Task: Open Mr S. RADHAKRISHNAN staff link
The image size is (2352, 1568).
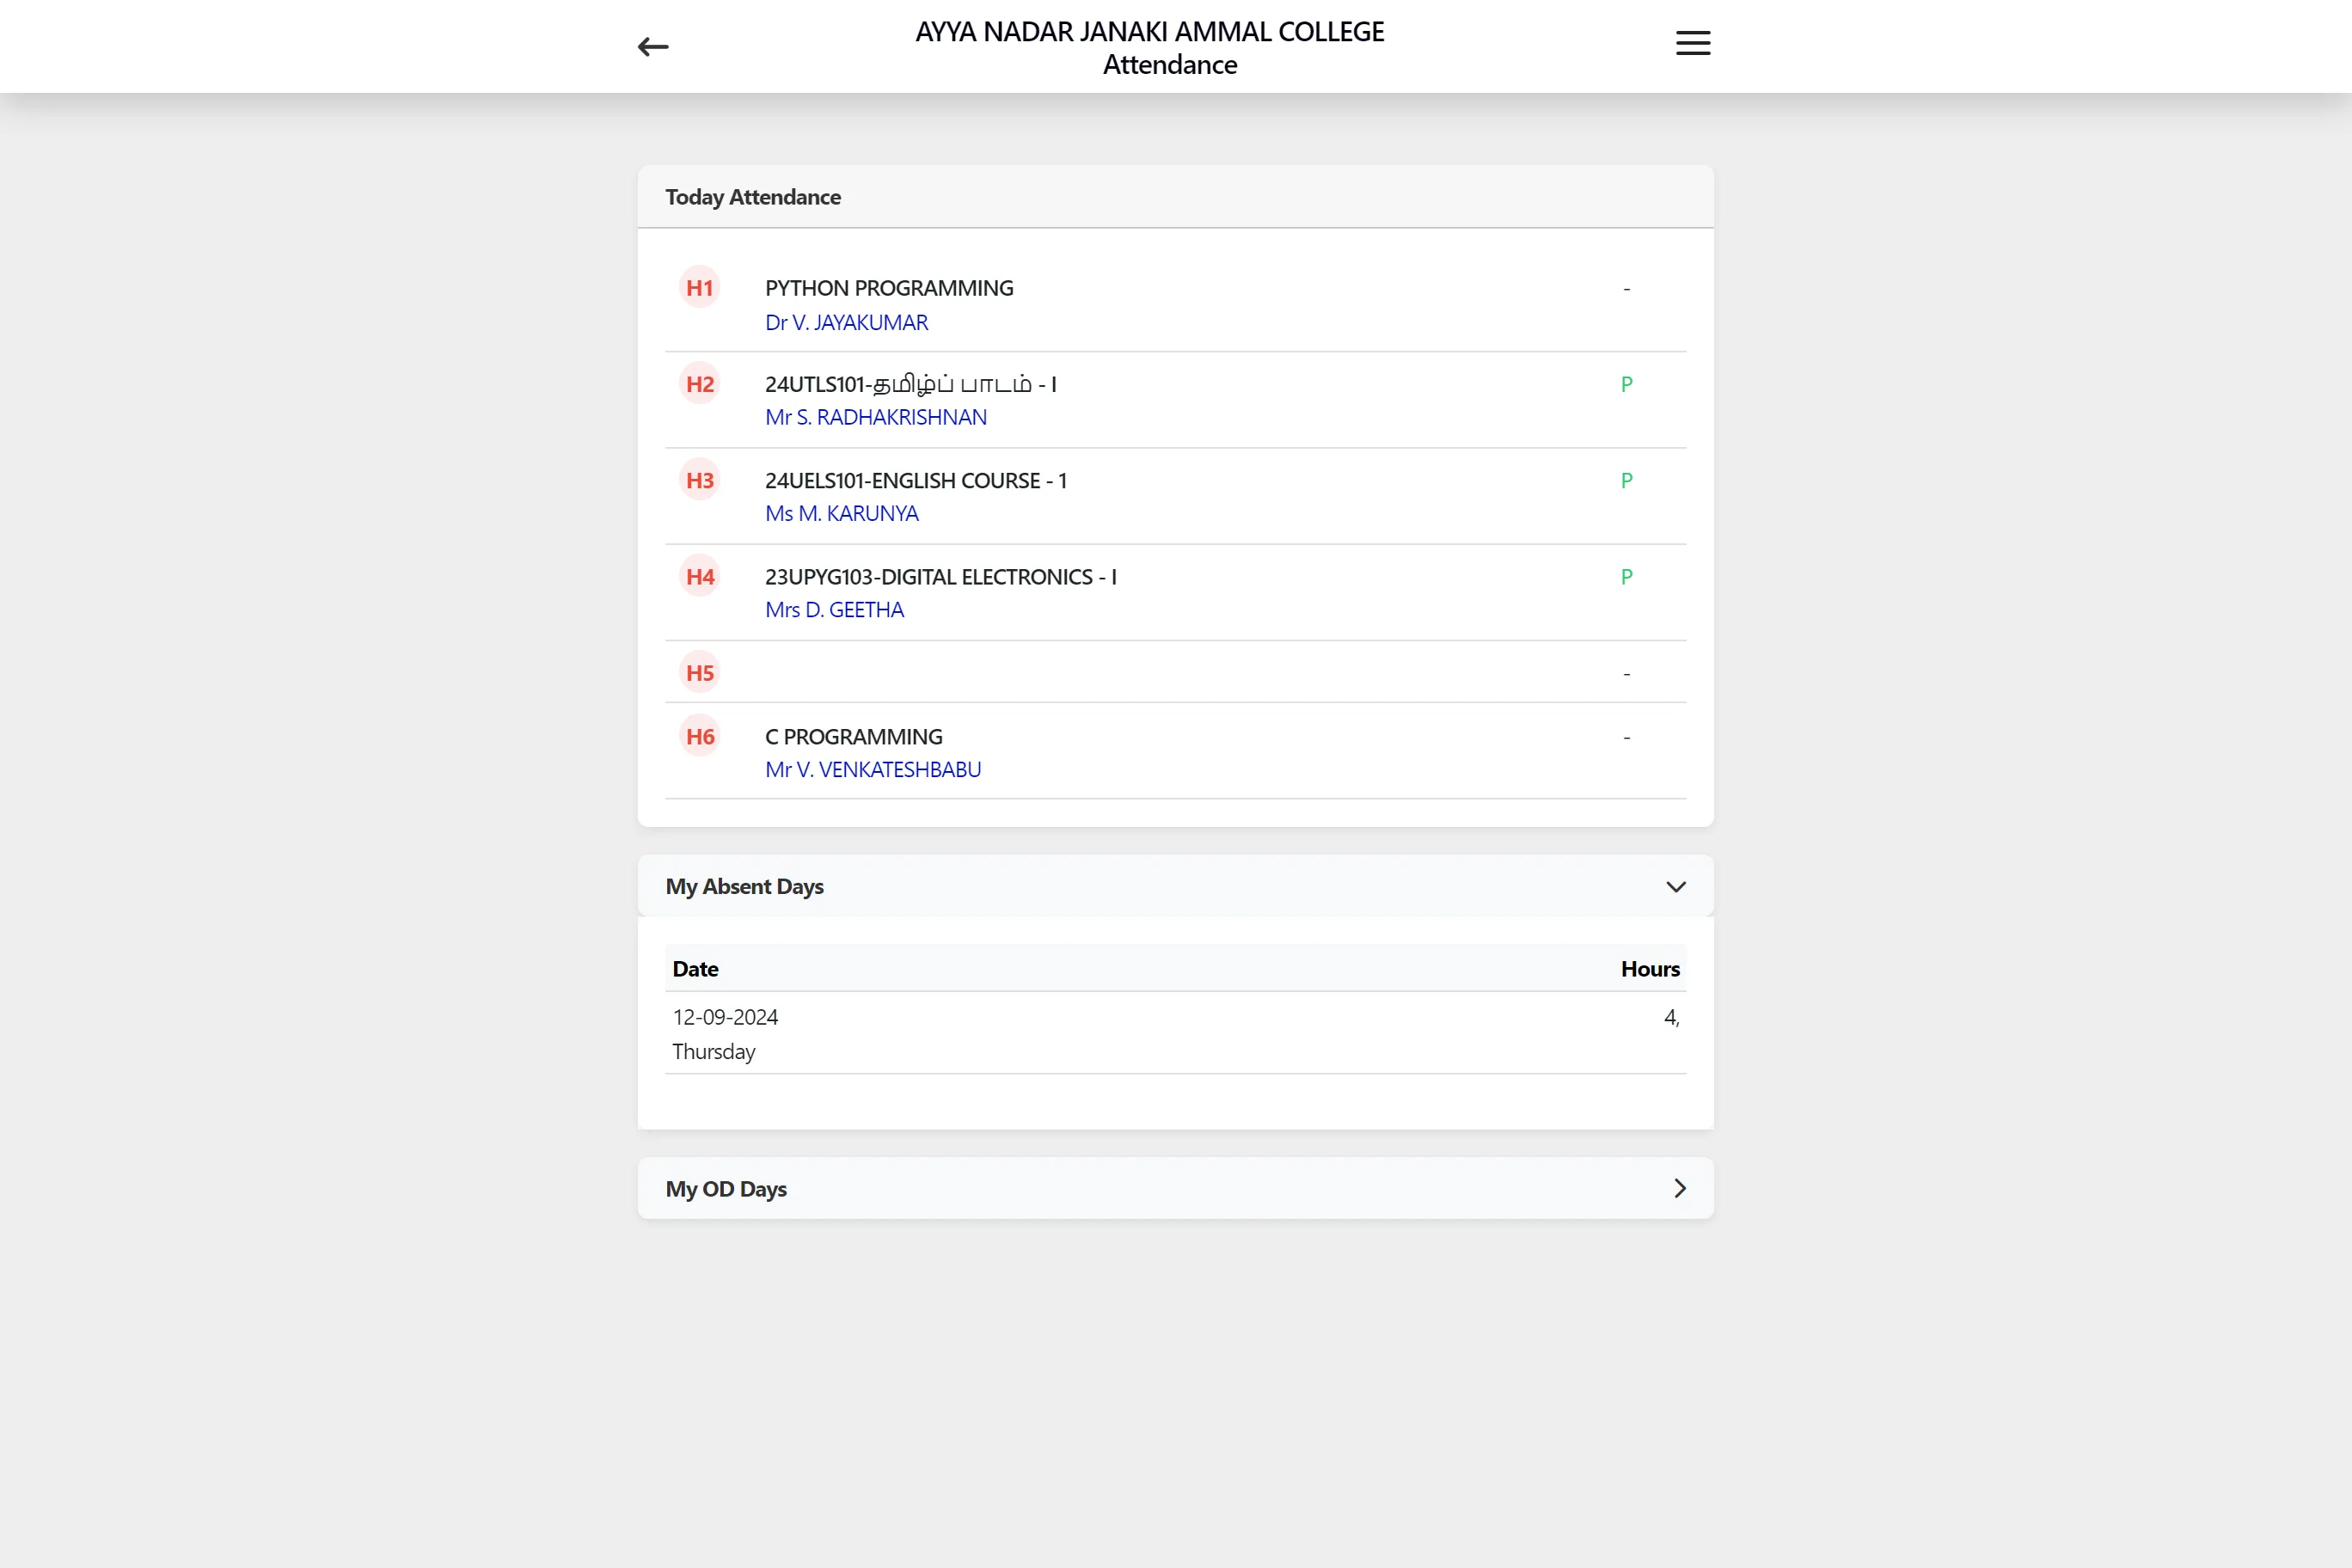Action: click(x=876, y=417)
